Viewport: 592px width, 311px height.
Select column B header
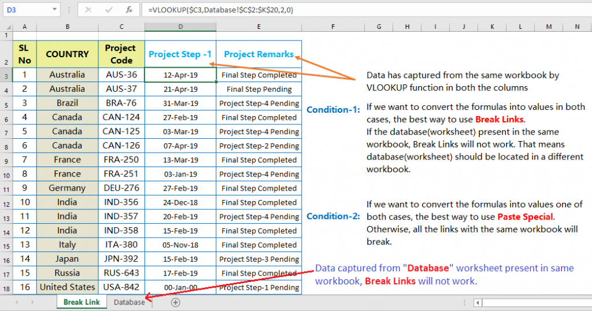(x=68, y=27)
